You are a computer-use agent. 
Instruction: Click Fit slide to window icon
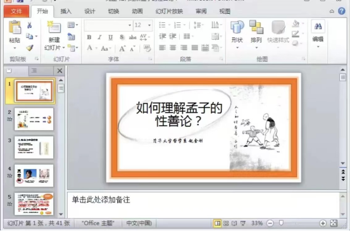tap(334, 223)
